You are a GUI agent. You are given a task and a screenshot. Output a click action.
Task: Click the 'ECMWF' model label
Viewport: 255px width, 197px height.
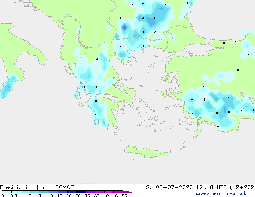point(65,187)
